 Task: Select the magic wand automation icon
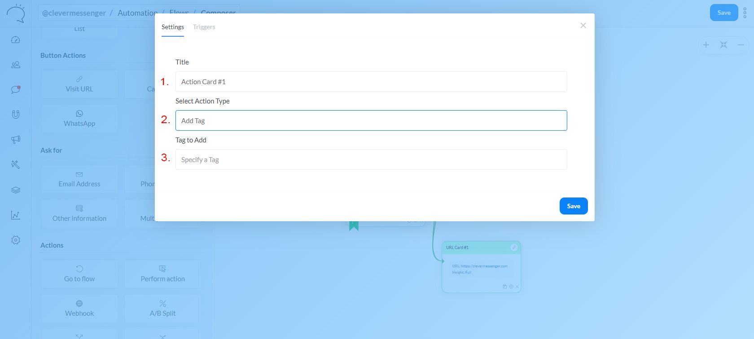click(16, 165)
